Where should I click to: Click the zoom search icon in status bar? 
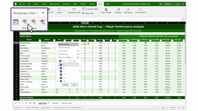[x=163, y=107]
